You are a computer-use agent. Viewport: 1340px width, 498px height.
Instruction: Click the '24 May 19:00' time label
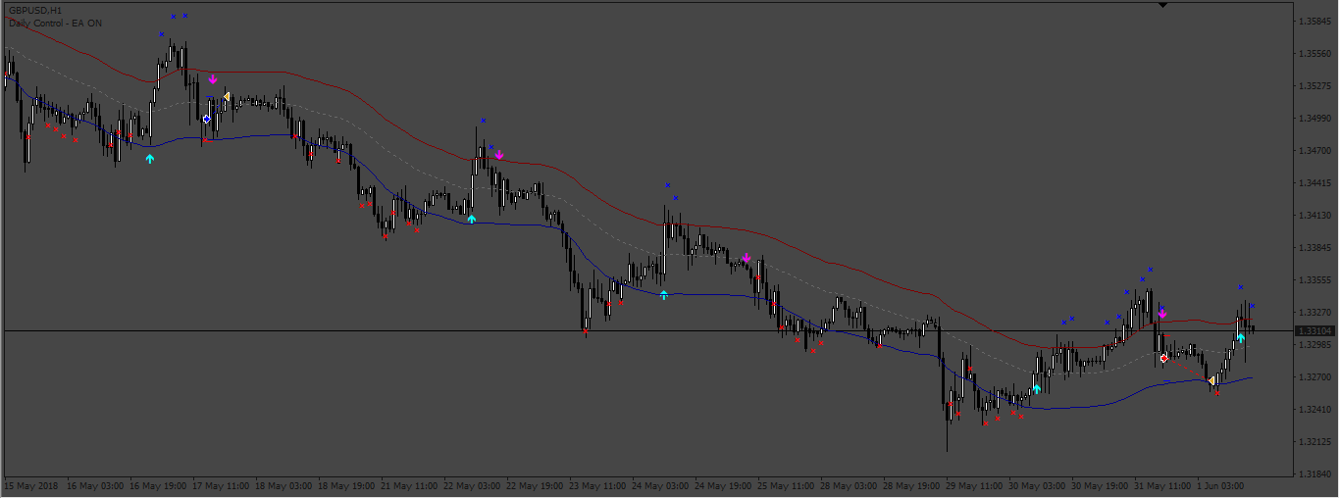click(x=722, y=485)
